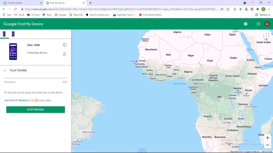Zoom out on the map

pyautogui.click(x=268, y=145)
